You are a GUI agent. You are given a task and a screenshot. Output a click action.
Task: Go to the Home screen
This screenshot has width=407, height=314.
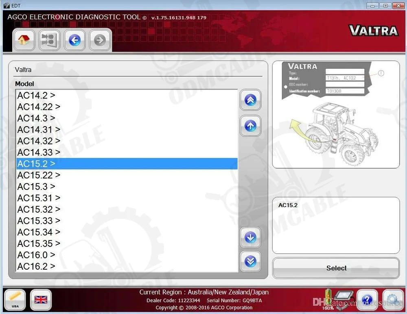pyautogui.click(x=24, y=40)
